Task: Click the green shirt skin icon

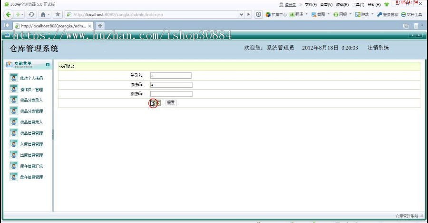Action: click(x=387, y=4)
